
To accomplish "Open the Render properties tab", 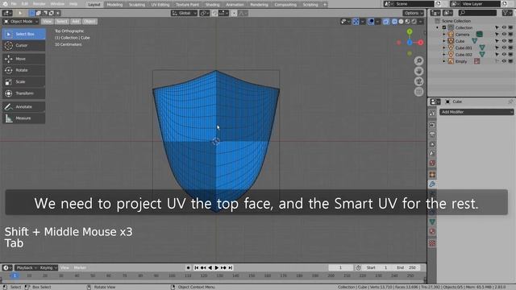I will pyautogui.click(x=432, y=126).
